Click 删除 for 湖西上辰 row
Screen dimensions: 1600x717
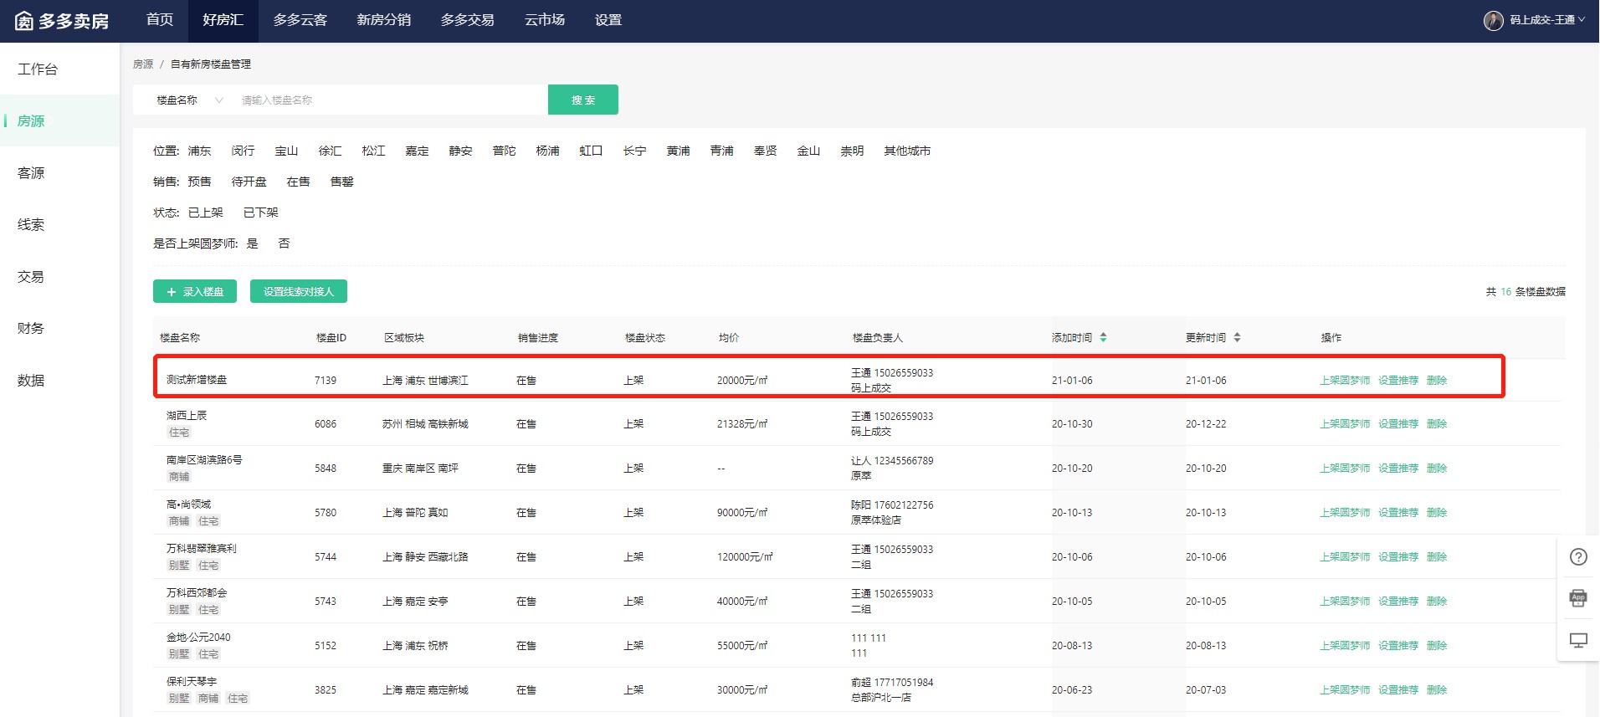(x=1437, y=423)
